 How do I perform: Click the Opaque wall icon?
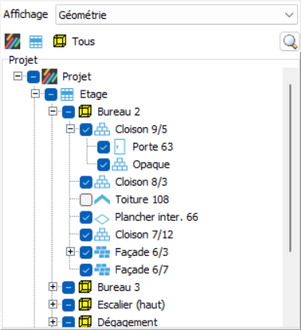(119, 165)
